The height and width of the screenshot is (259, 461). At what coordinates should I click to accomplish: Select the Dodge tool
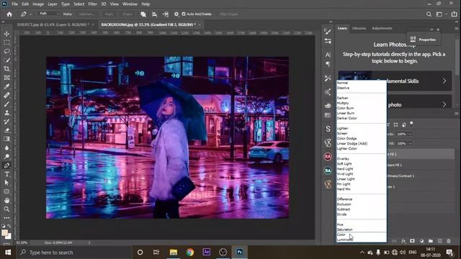[6, 157]
